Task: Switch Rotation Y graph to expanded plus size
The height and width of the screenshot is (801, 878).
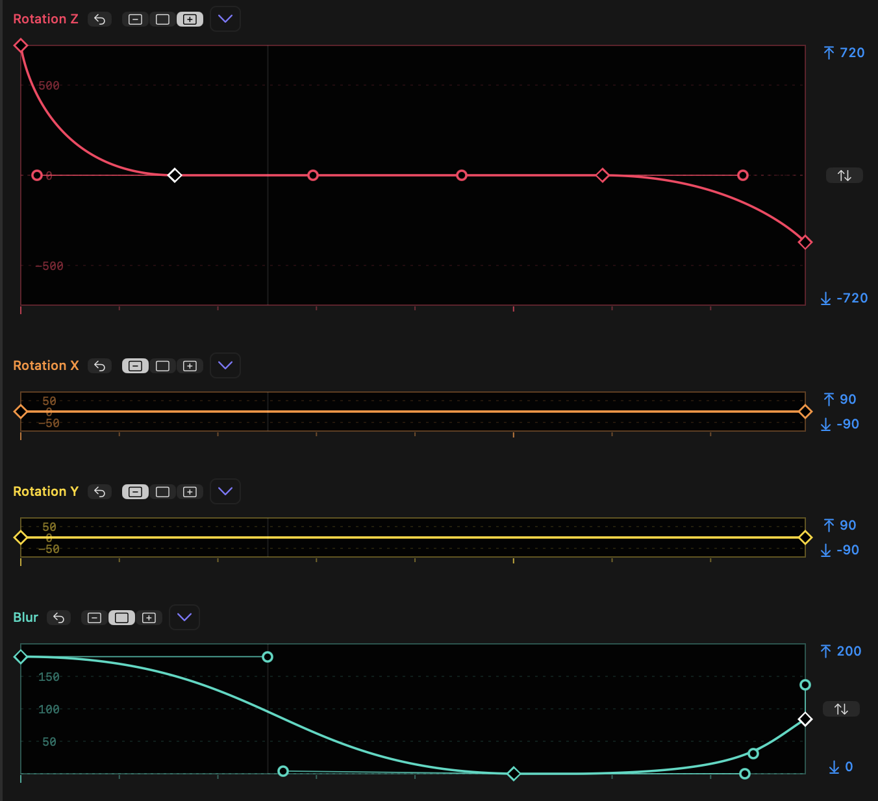Action: tap(190, 492)
